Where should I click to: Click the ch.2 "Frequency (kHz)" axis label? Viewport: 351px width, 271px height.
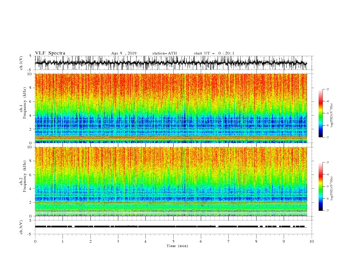pyautogui.click(x=25, y=176)
